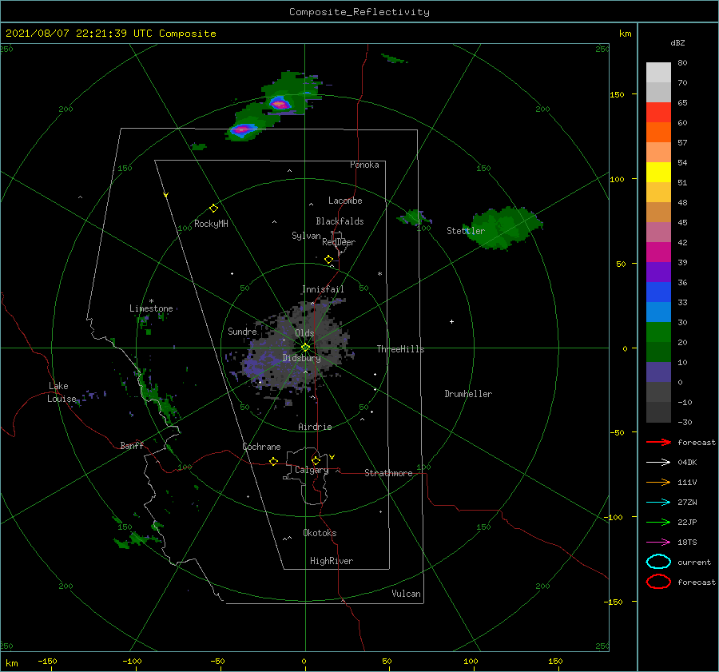719x672 pixels.
Task: Click the Sundre label
Action: coord(242,331)
